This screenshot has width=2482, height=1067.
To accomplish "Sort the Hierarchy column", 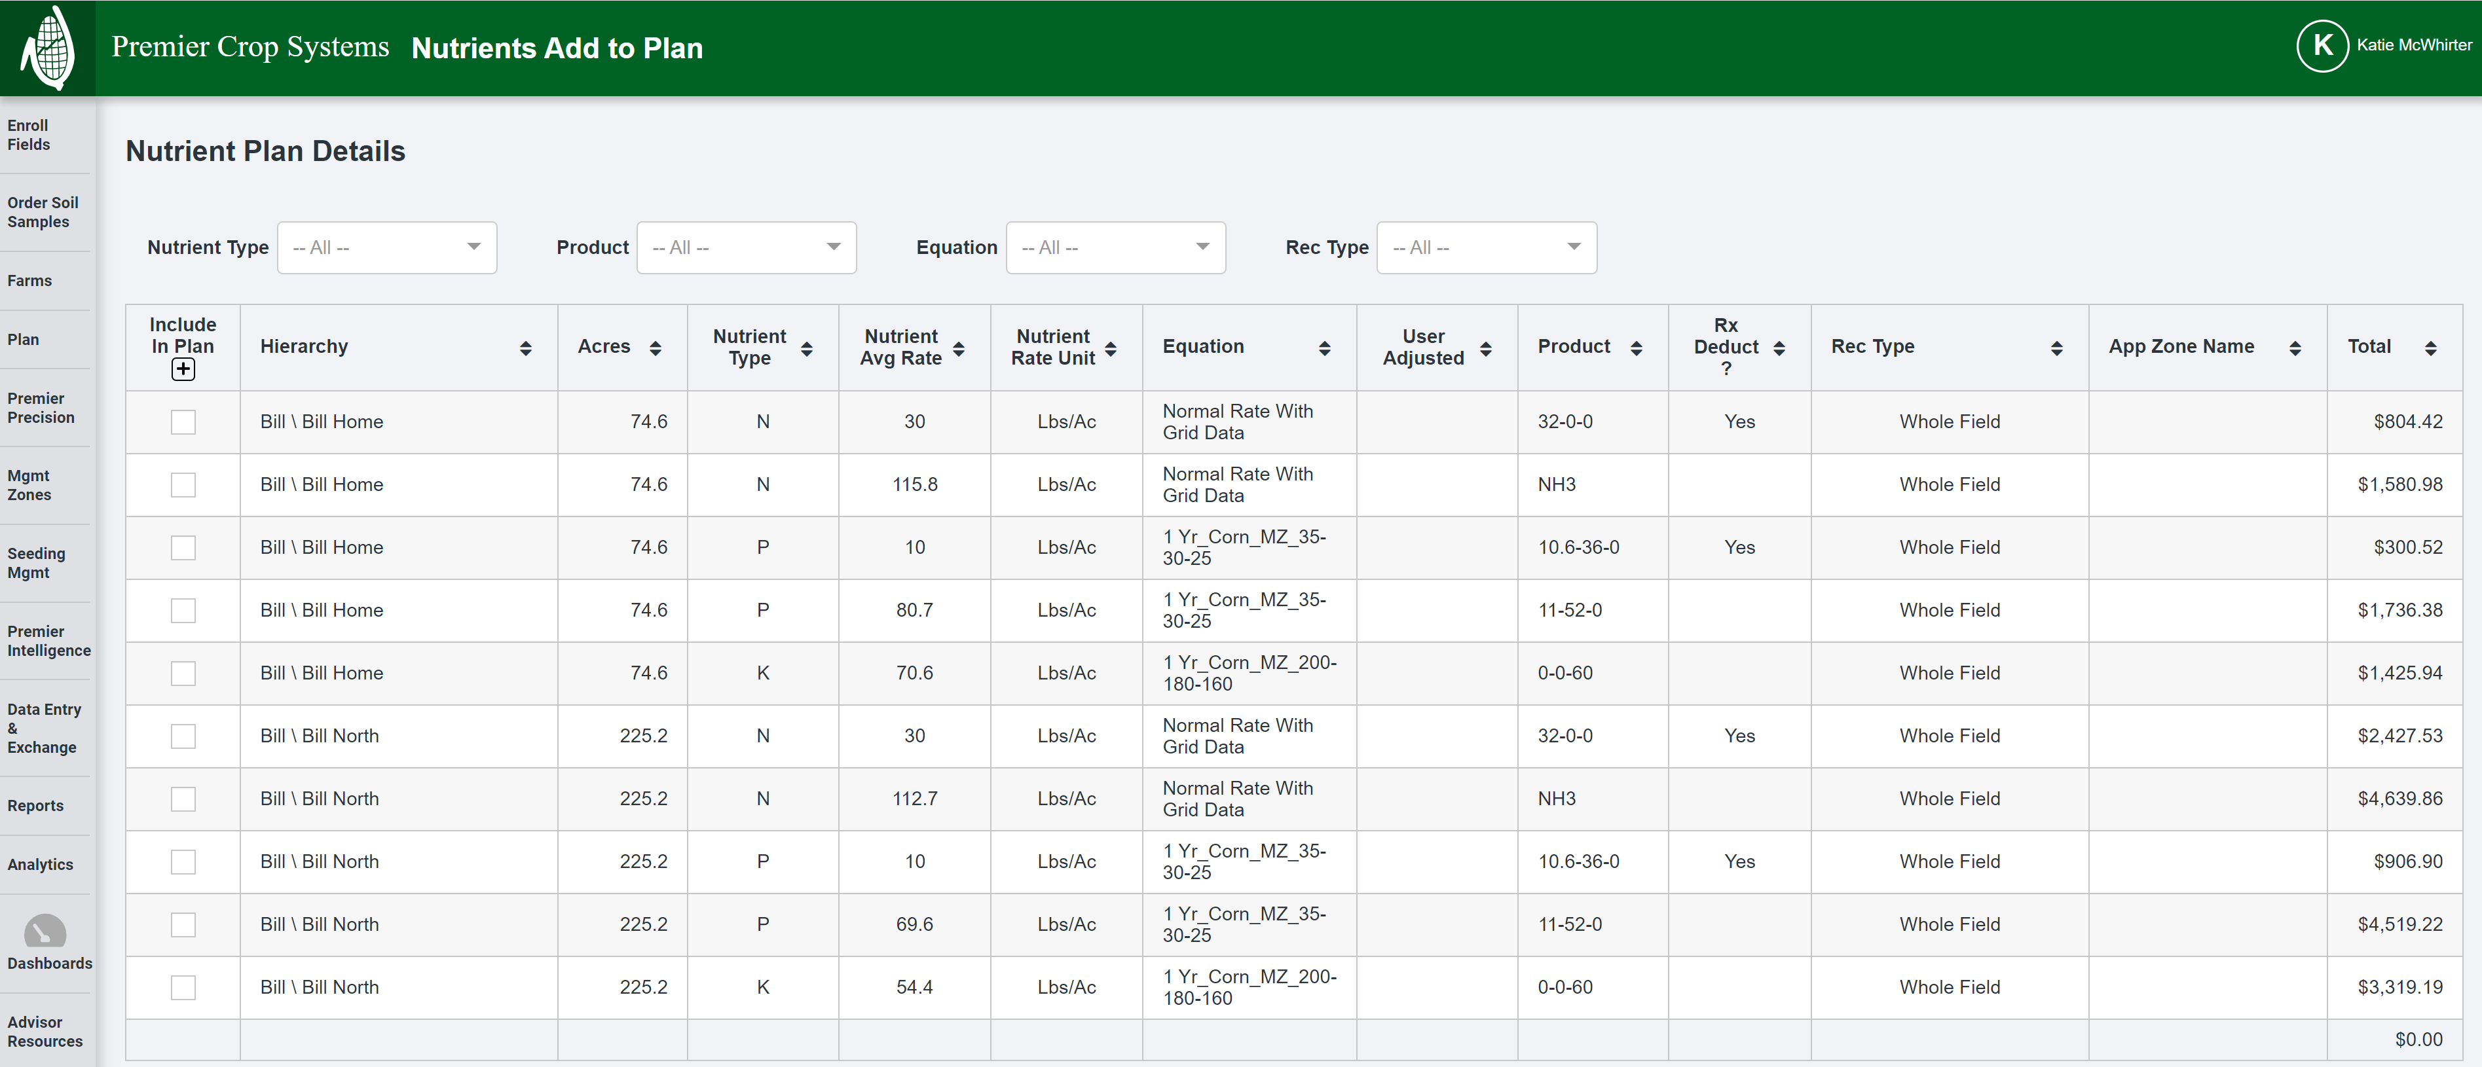I will point(526,348).
